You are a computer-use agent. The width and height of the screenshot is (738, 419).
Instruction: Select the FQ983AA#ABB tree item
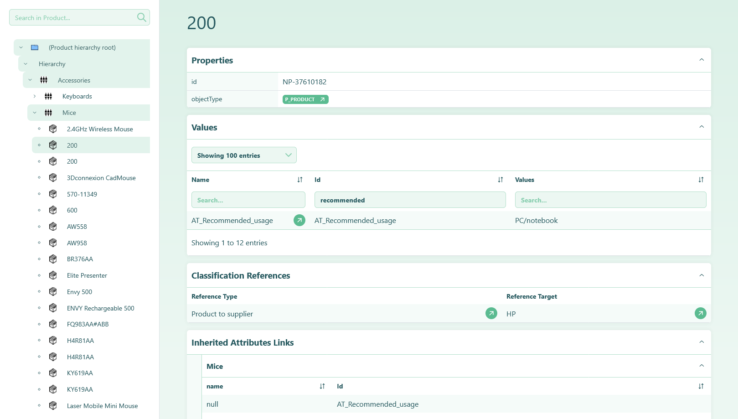pos(88,324)
